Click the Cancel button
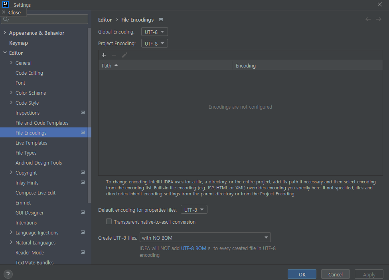This screenshot has height=280, width=389. (x=336, y=274)
